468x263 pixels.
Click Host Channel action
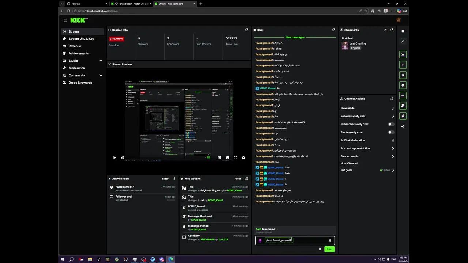pyautogui.click(x=349, y=163)
